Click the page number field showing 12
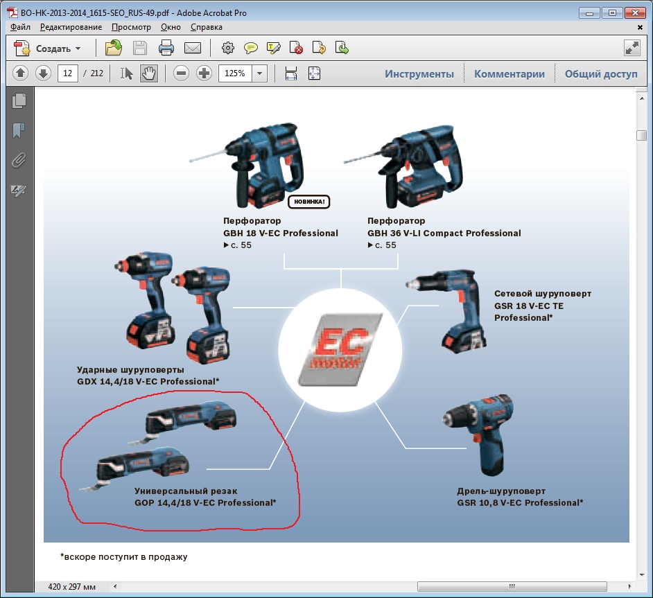Viewport: 653px width, 598px height. click(67, 73)
